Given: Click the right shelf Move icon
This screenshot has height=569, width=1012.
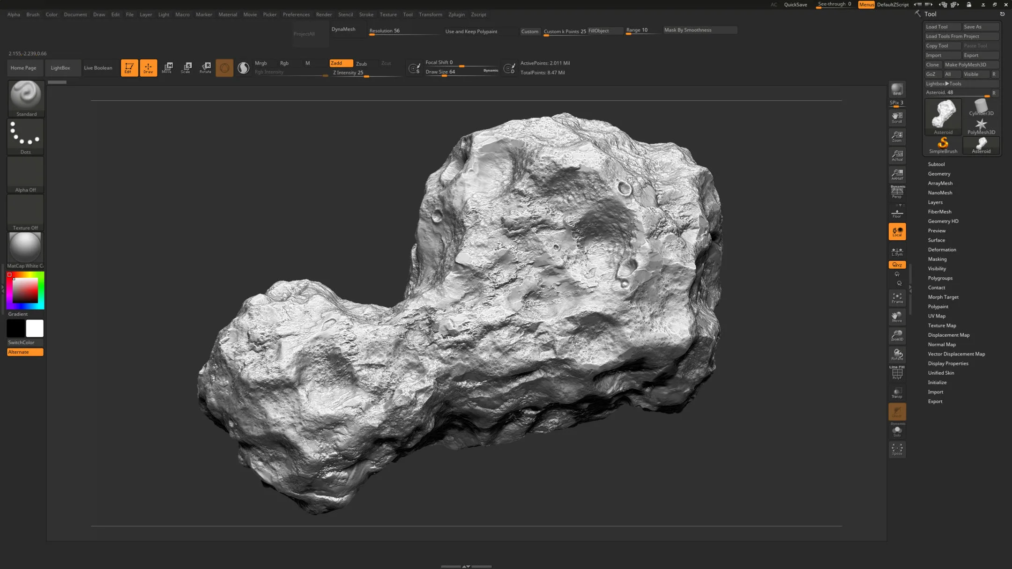Looking at the screenshot, I should click(x=897, y=317).
